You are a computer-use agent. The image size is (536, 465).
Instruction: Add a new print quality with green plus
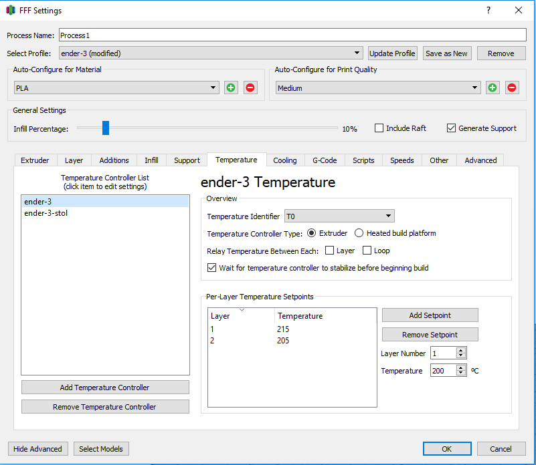(x=493, y=88)
